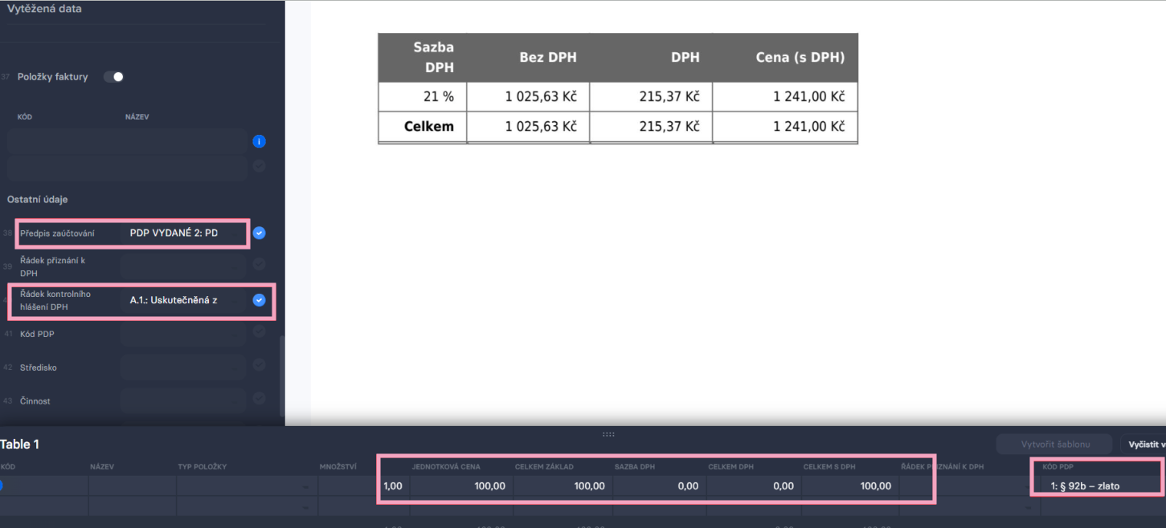Click the Vyčistit button

pyautogui.click(x=1144, y=445)
